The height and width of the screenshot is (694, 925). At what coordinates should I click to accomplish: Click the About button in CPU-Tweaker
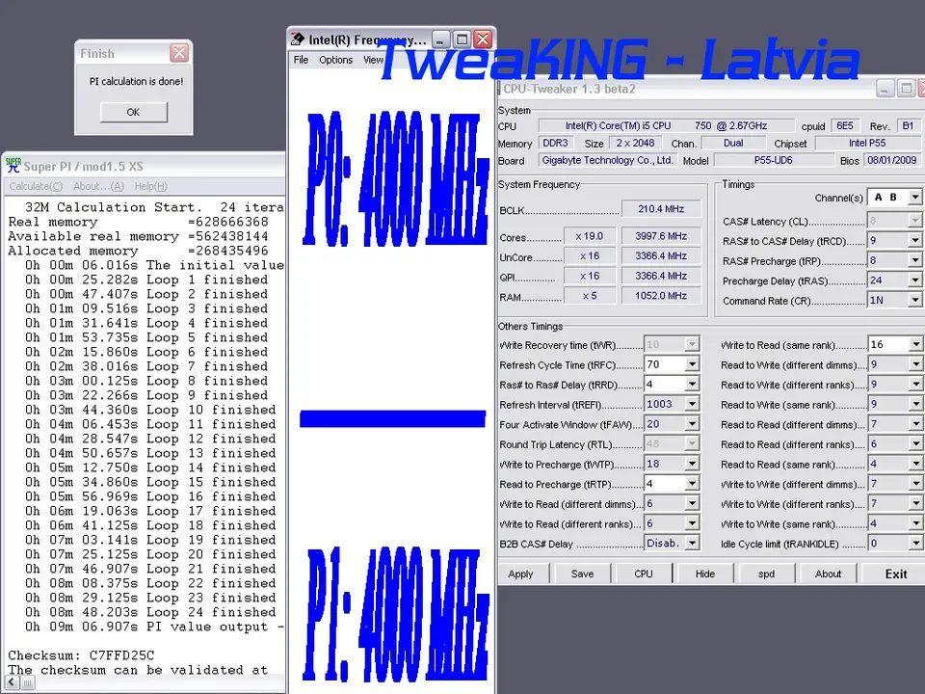click(829, 574)
